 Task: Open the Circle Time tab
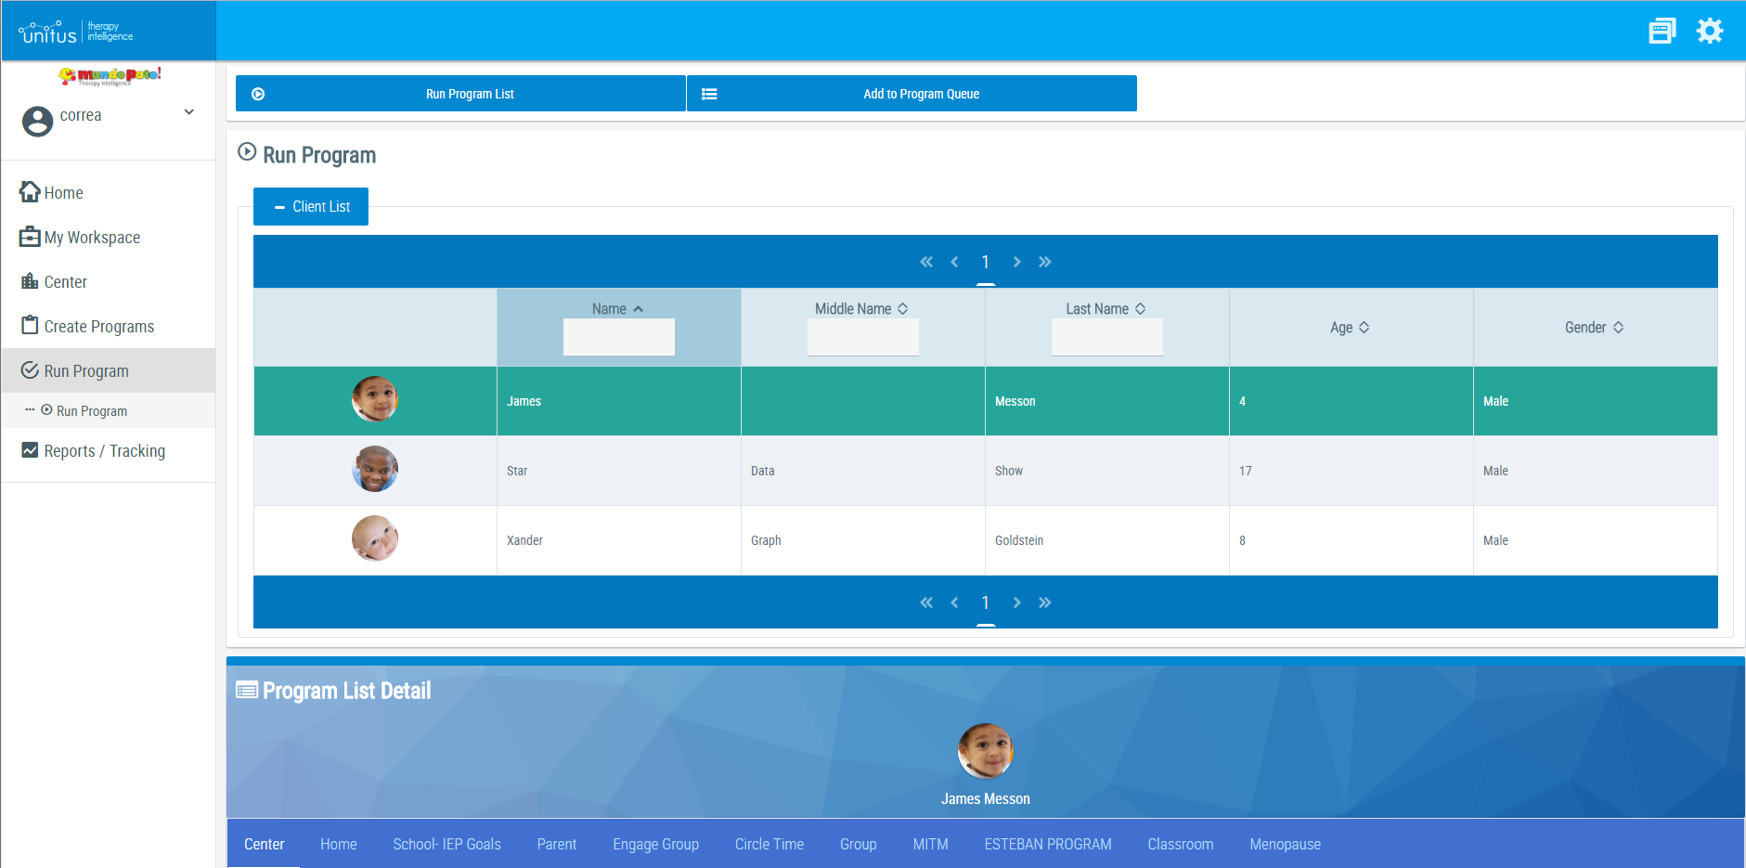point(769,844)
